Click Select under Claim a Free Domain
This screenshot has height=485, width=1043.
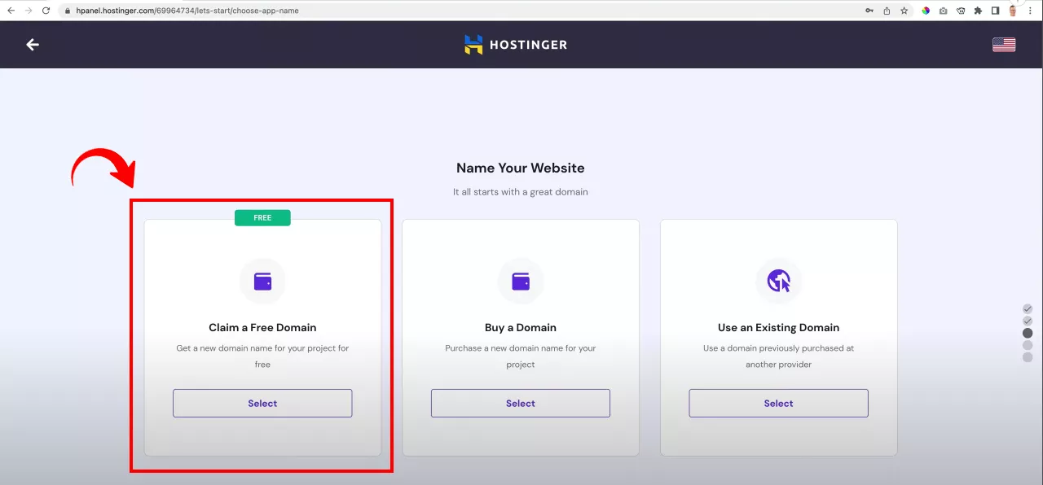(x=262, y=403)
